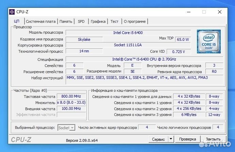Image resolution: width=235 pixels, height=152 pixels.
Task: Click the L1 data cache 4 x 32 KBytes value
Action: coord(189,96)
